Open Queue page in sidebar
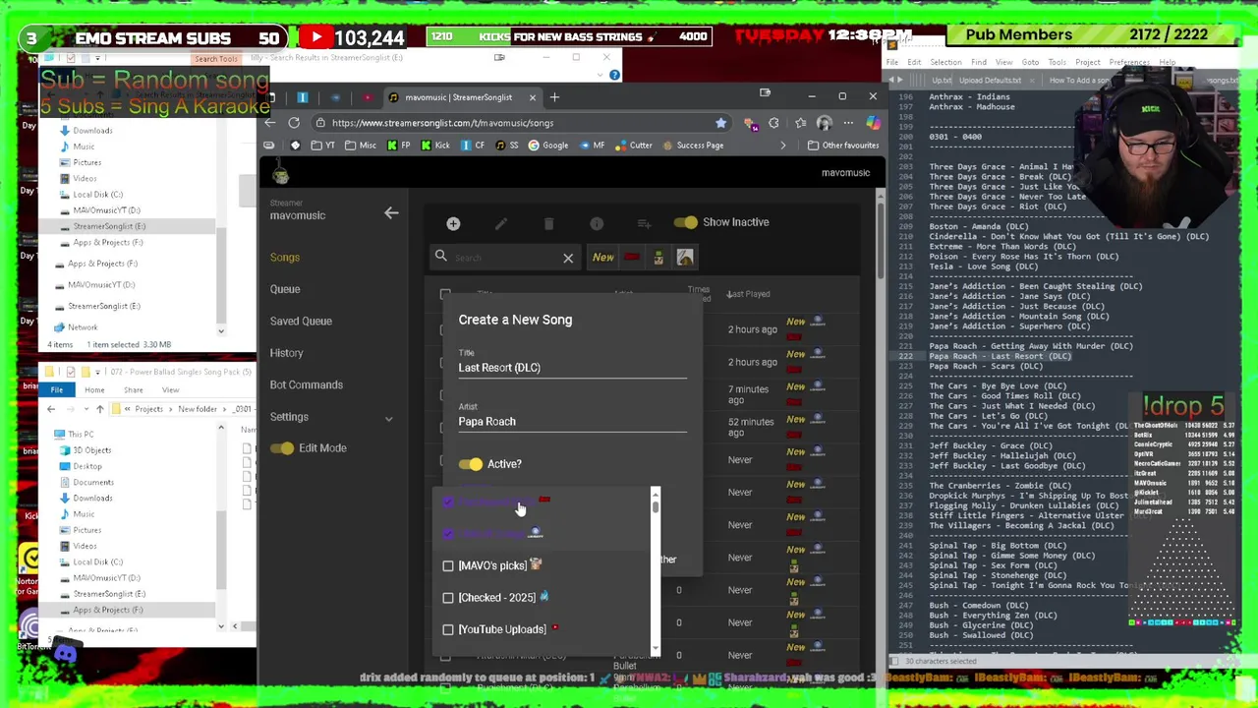Screen dimensions: 1258x708 285,289
